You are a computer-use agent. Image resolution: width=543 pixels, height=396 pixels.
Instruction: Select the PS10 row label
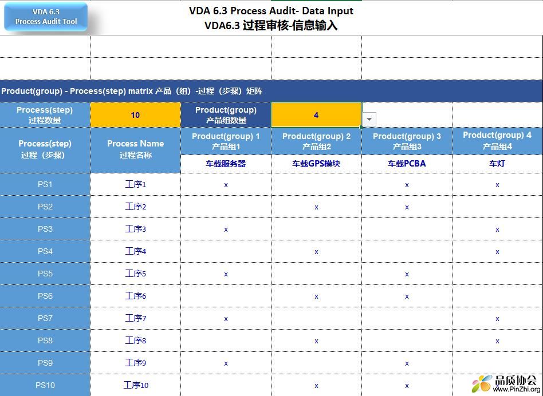[x=45, y=385]
